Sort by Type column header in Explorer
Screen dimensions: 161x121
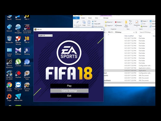click(140, 36)
